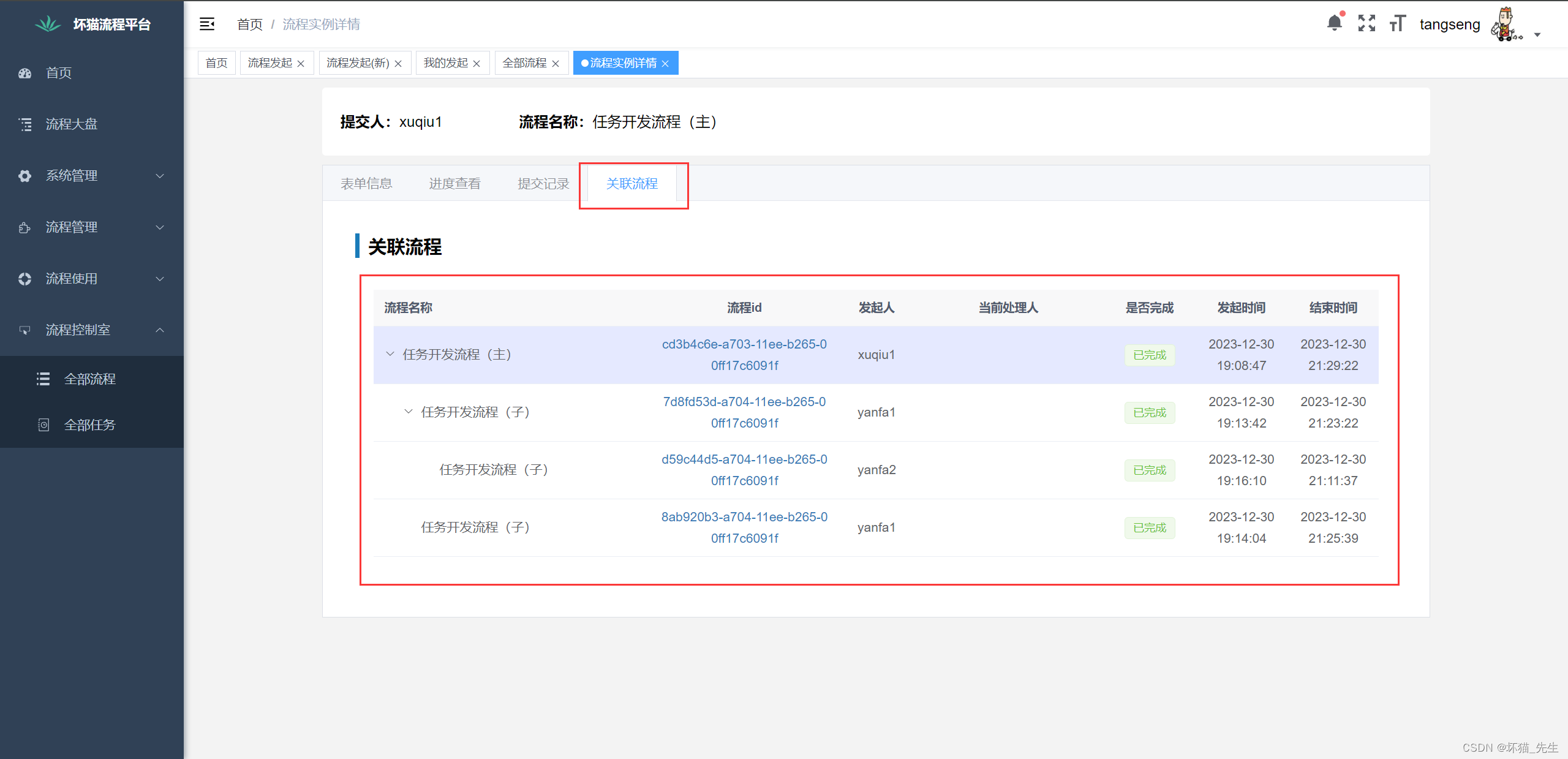The image size is (1568, 759).
Task: Switch to 表单信息 tab
Action: pyautogui.click(x=366, y=184)
